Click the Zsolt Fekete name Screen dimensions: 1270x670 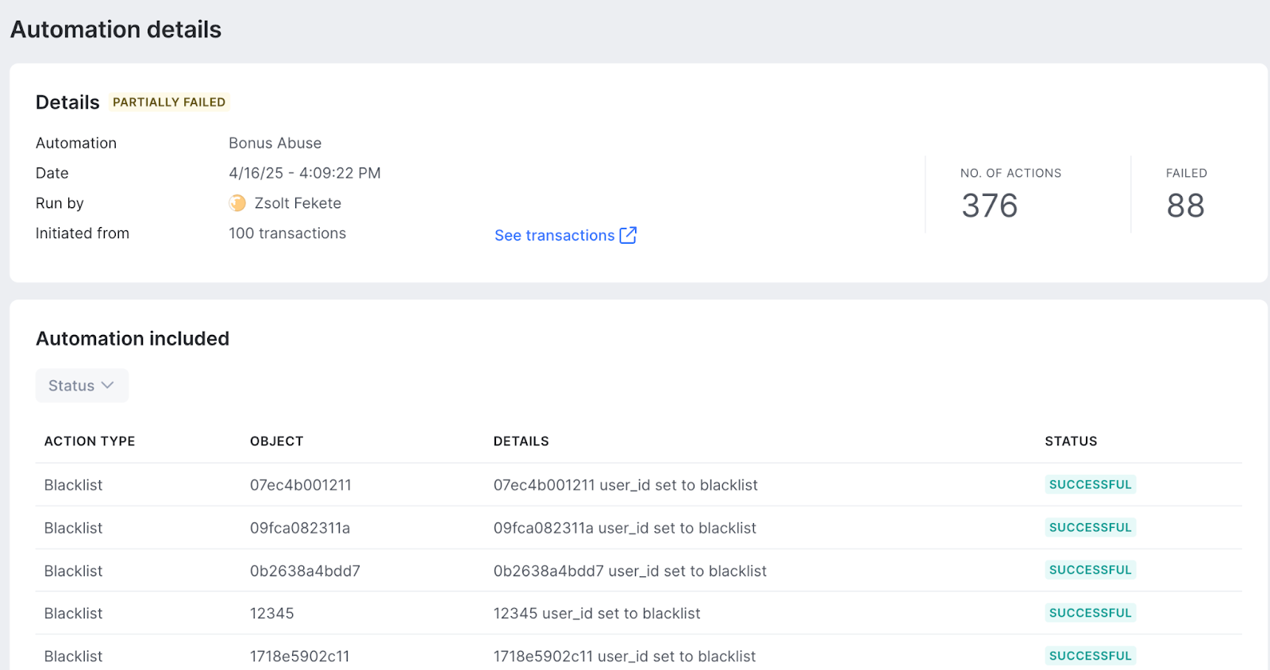pos(298,203)
